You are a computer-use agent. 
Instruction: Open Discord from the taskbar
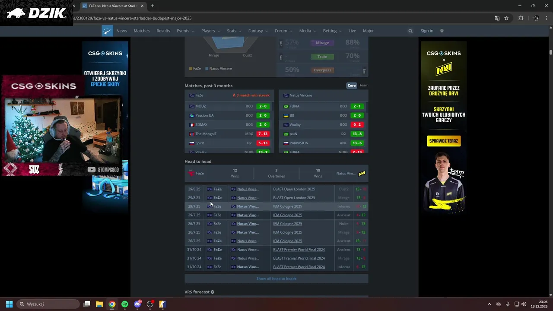137,304
